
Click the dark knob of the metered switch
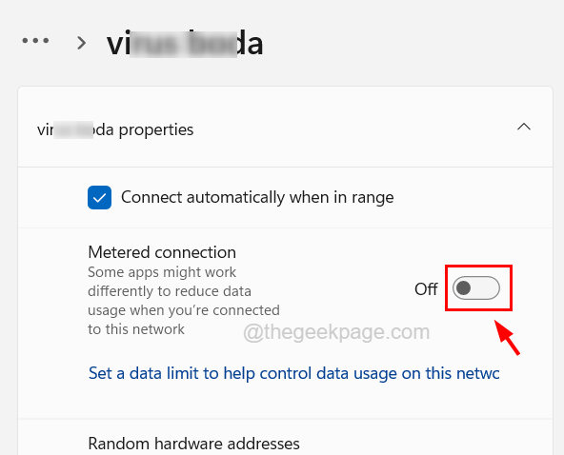(463, 287)
